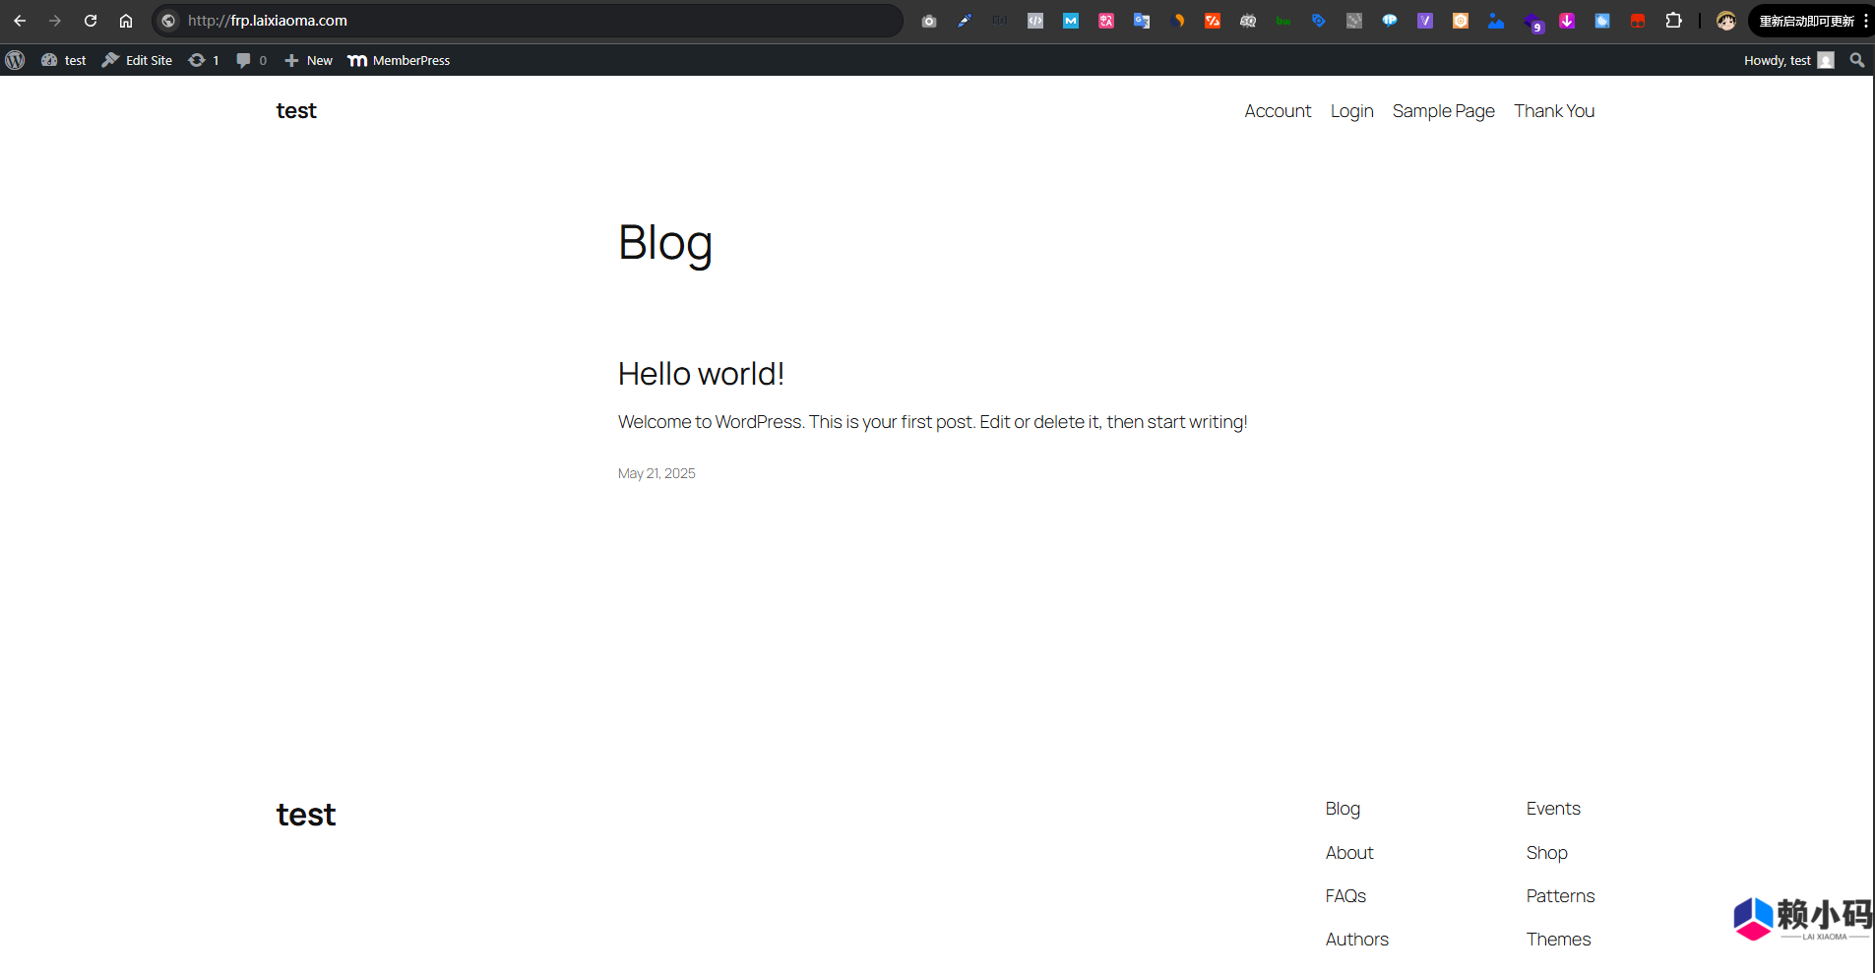Expand the Howdy, test account menu

(1787, 60)
